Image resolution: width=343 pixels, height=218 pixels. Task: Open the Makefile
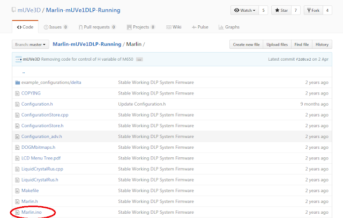30,191
